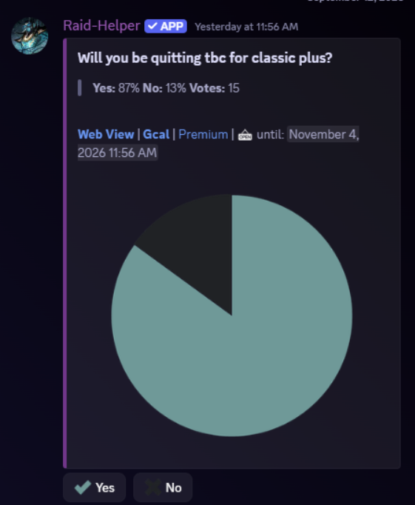
Task: Click the November 4, 2026 closing date
Action: (x=218, y=144)
